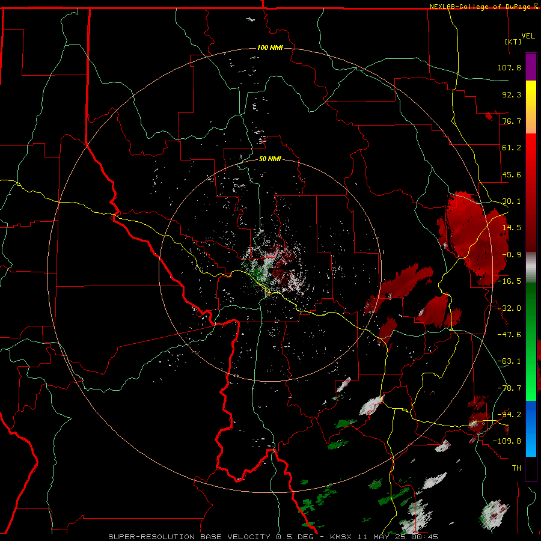Screen dimensions: 541x541
Task: Select the 76.7 scale value
Action: 512,121
